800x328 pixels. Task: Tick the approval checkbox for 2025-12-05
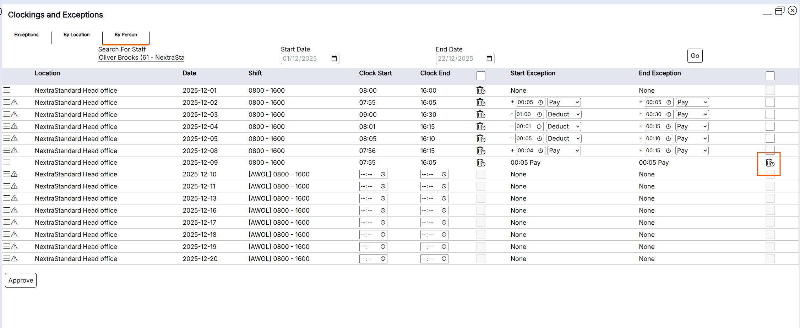click(x=770, y=138)
